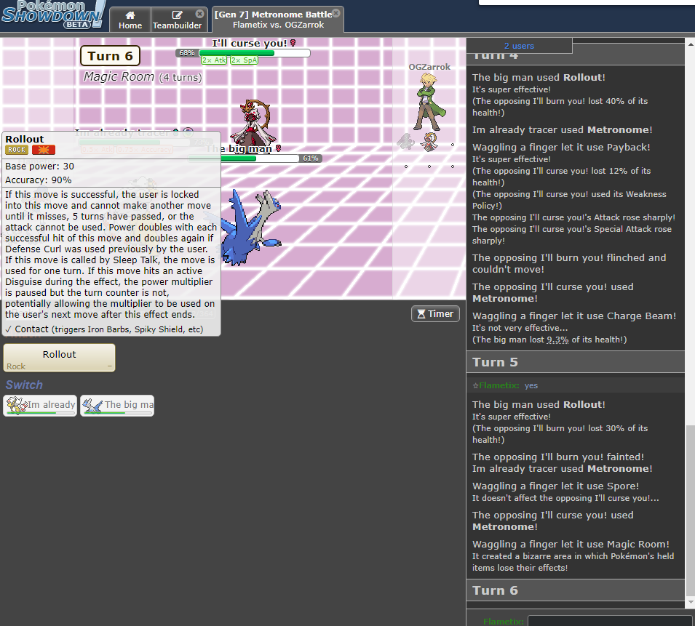Click the Timer button

point(435,314)
